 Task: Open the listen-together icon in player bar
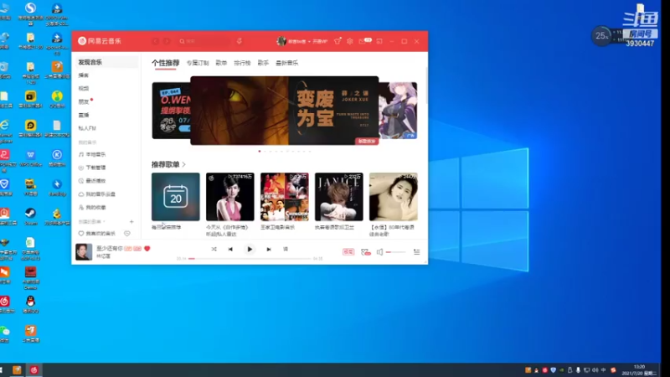(365, 252)
